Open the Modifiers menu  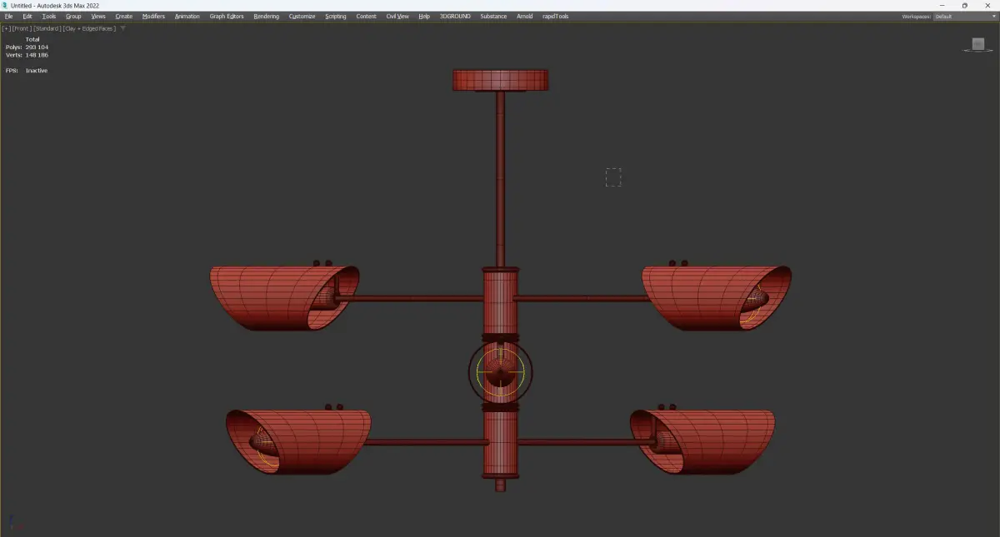(x=153, y=16)
